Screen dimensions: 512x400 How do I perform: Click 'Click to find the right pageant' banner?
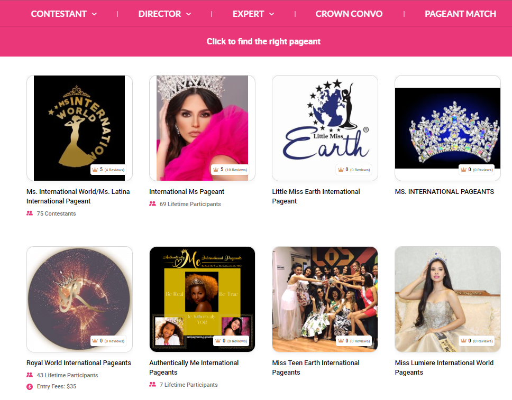click(263, 41)
